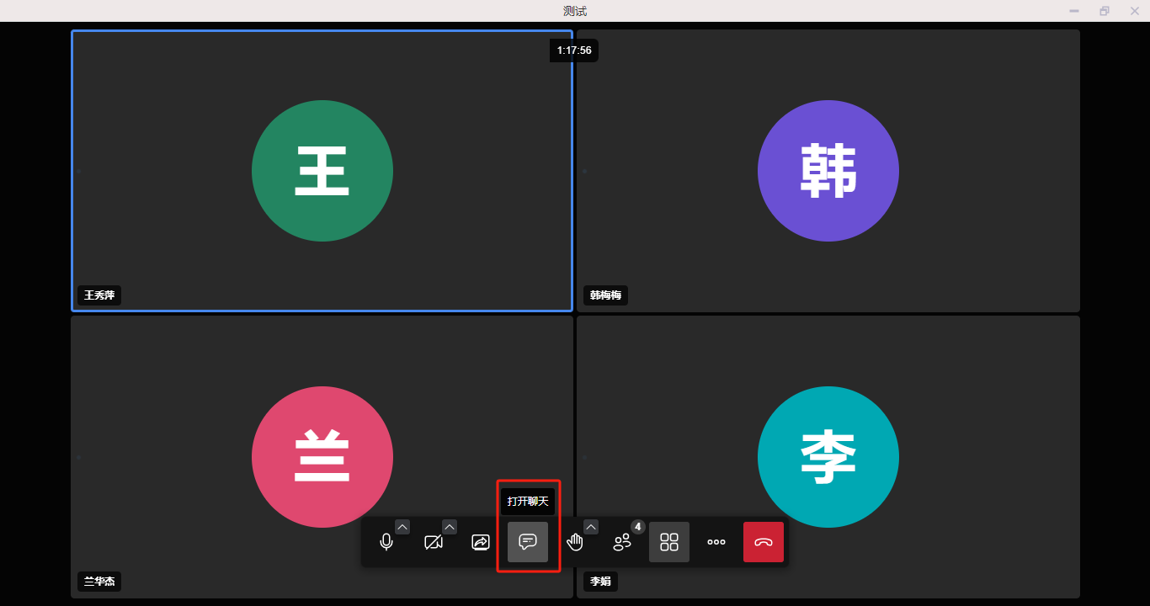Open the participants list

pos(622,542)
